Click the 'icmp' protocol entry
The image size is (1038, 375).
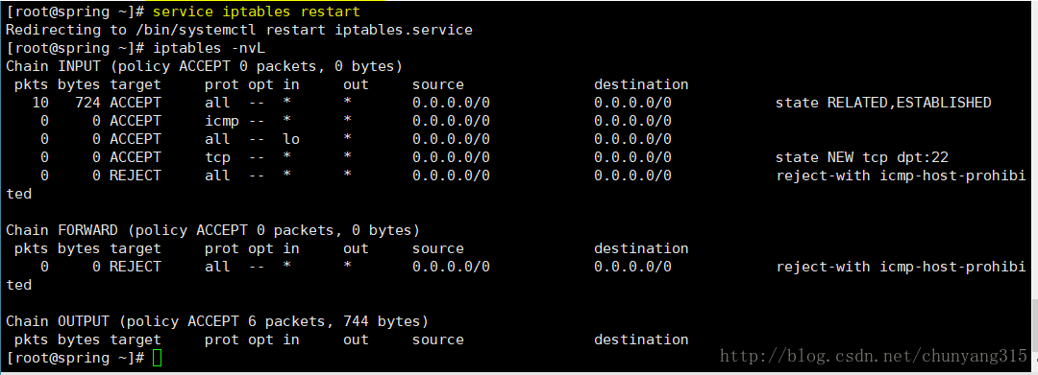(222, 121)
